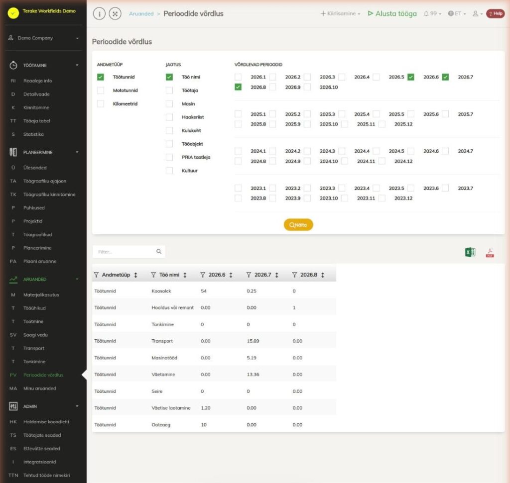510x483 pixels.
Task: Open the red Help button
Action: tap(496, 13)
